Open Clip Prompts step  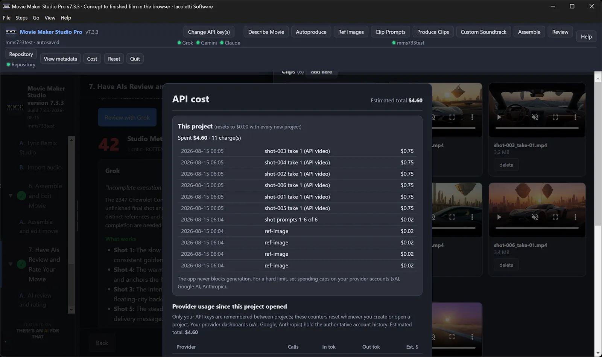391,32
